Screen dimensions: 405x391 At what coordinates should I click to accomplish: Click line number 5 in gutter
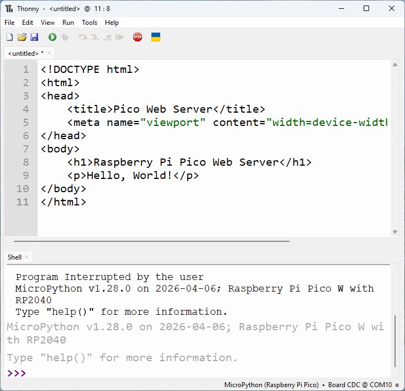click(x=26, y=123)
